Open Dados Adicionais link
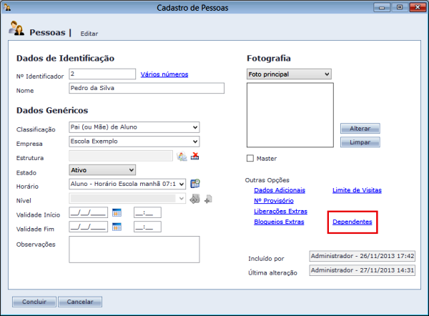 (x=280, y=190)
